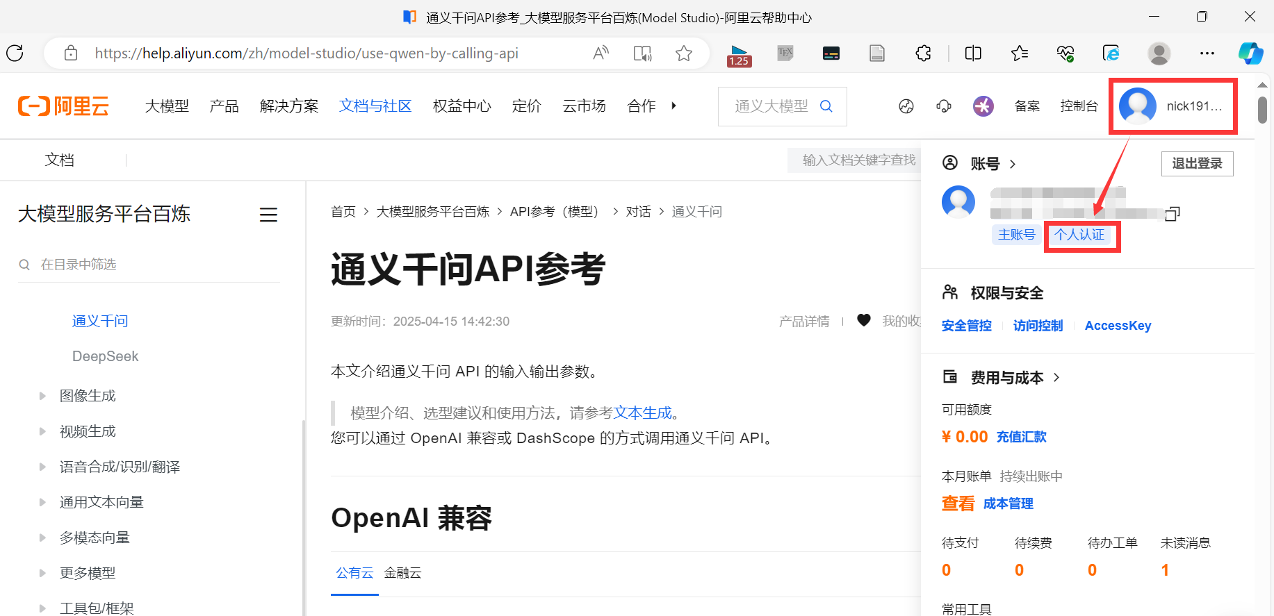Click the heart favorite icon near 我的收

pyautogui.click(x=864, y=320)
